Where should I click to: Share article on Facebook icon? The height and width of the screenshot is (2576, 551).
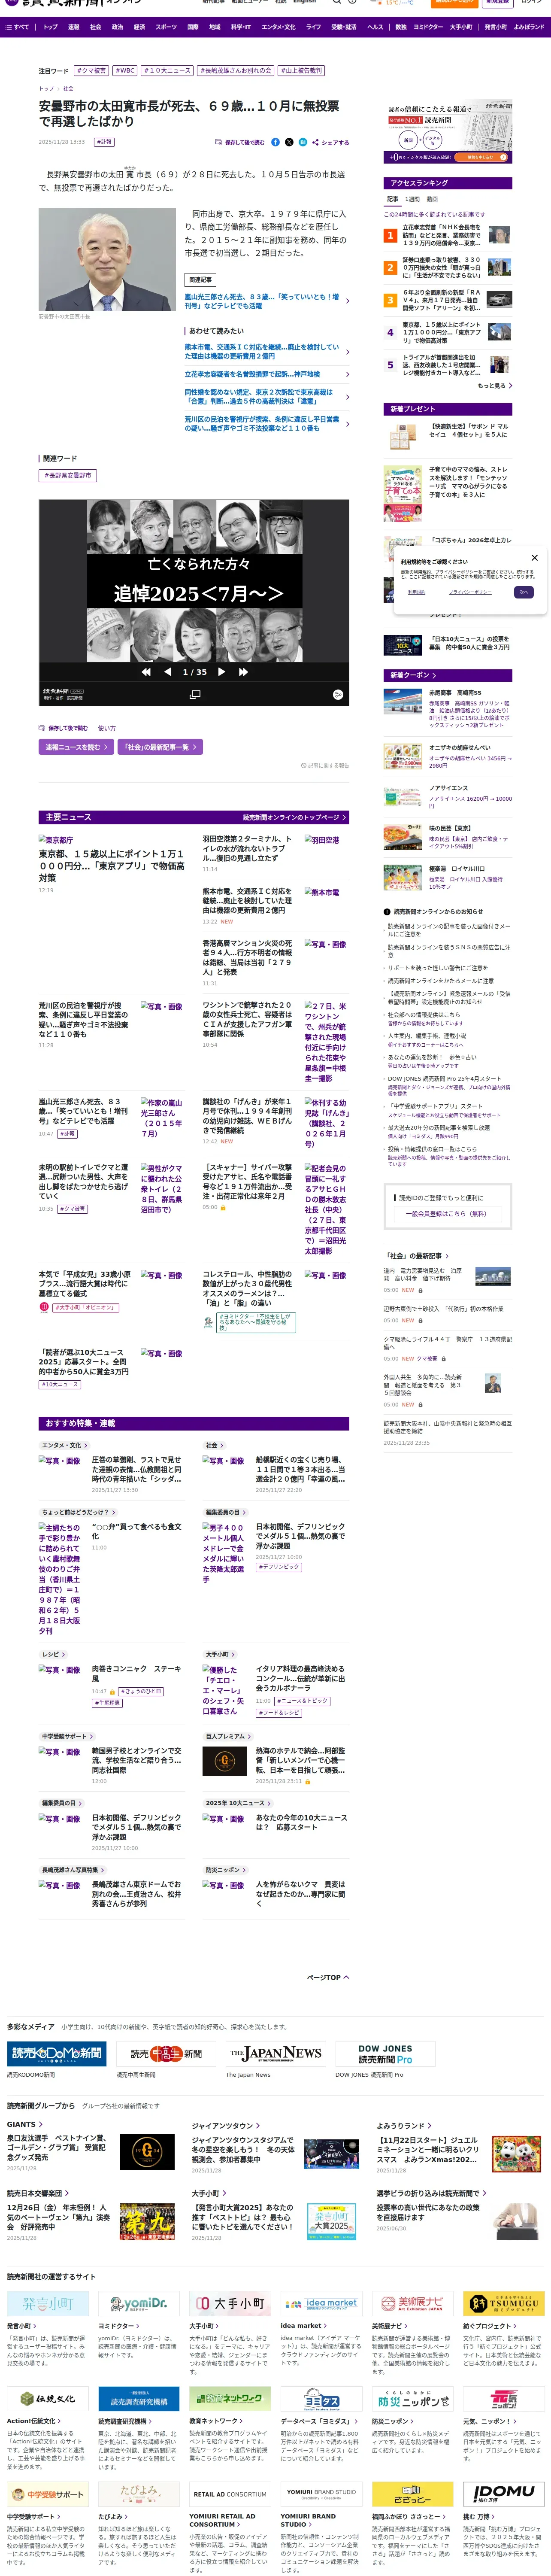[276, 142]
